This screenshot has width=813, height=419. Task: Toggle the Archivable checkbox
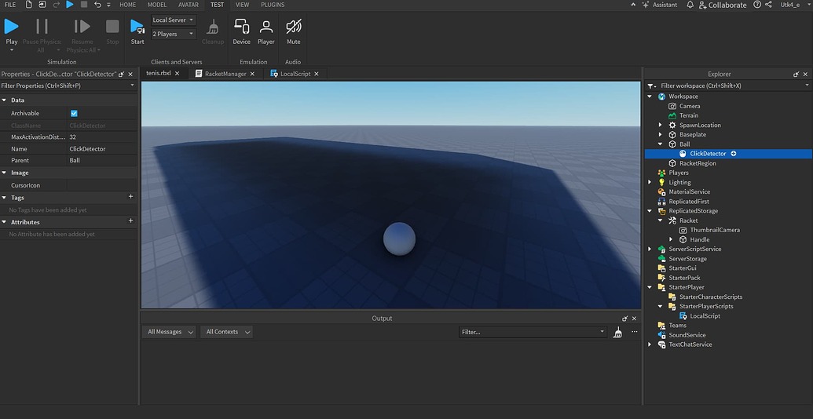[74, 114]
